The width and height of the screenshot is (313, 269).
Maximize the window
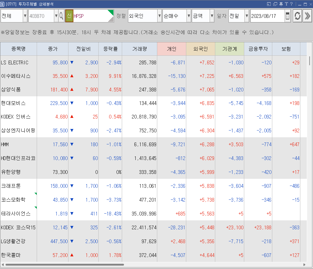305,4
